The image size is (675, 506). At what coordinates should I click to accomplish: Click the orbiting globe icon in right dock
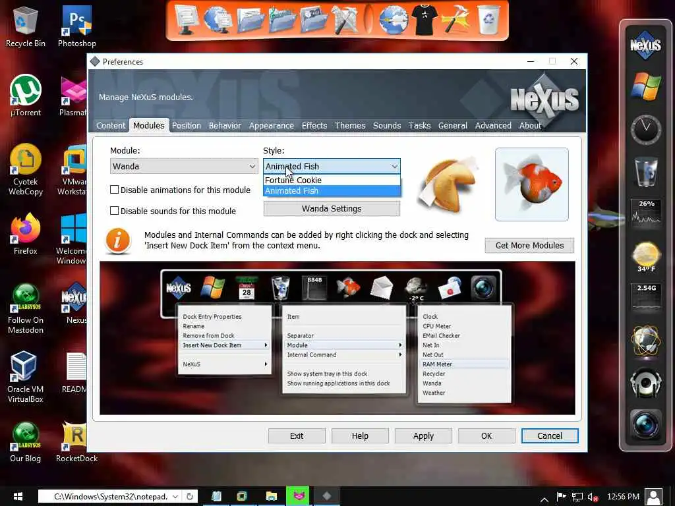645,342
